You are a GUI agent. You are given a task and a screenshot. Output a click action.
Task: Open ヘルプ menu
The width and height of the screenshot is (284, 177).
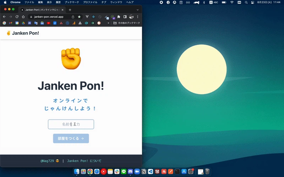pyautogui.click(x=130, y=2)
